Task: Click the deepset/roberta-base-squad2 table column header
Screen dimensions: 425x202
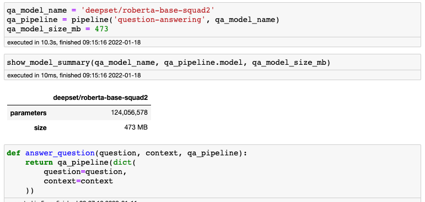Action: pos(100,98)
